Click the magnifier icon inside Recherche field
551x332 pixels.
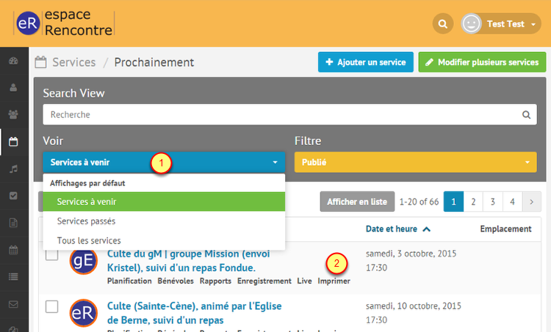tap(526, 114)
